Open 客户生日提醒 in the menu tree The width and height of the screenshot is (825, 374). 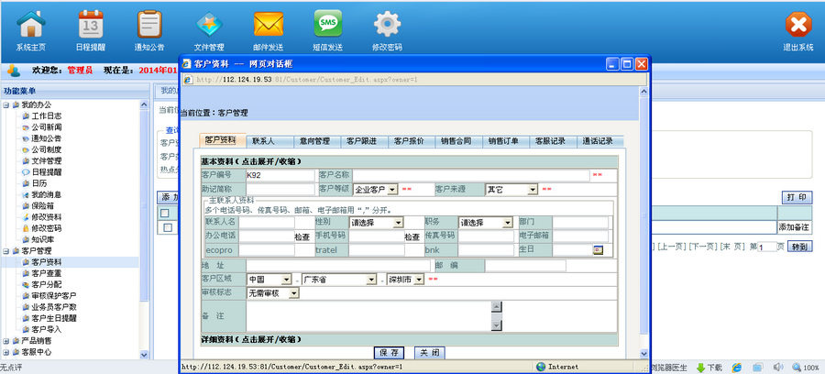tap(54, 318)
